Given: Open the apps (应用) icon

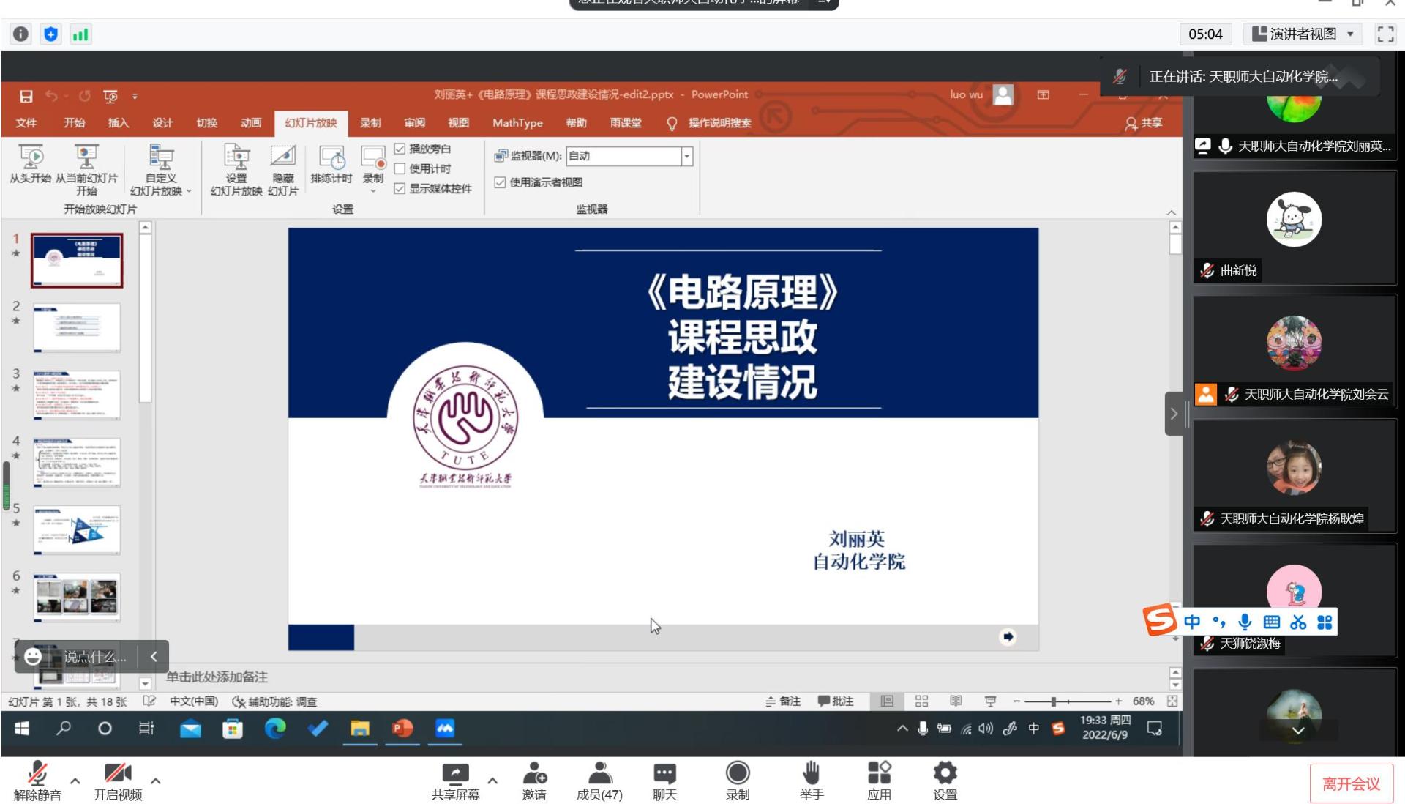Looking at the screenshot, I should coord(879,773).
